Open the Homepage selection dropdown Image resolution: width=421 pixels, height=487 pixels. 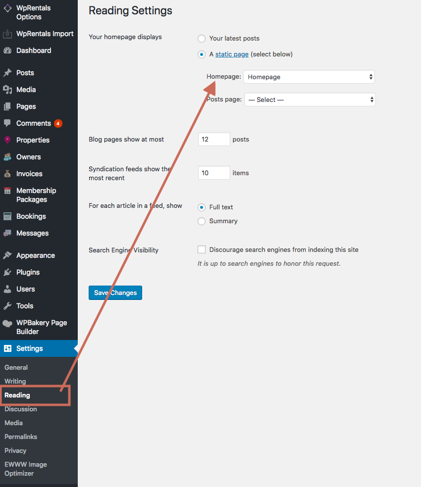click(x=309, y=77)
